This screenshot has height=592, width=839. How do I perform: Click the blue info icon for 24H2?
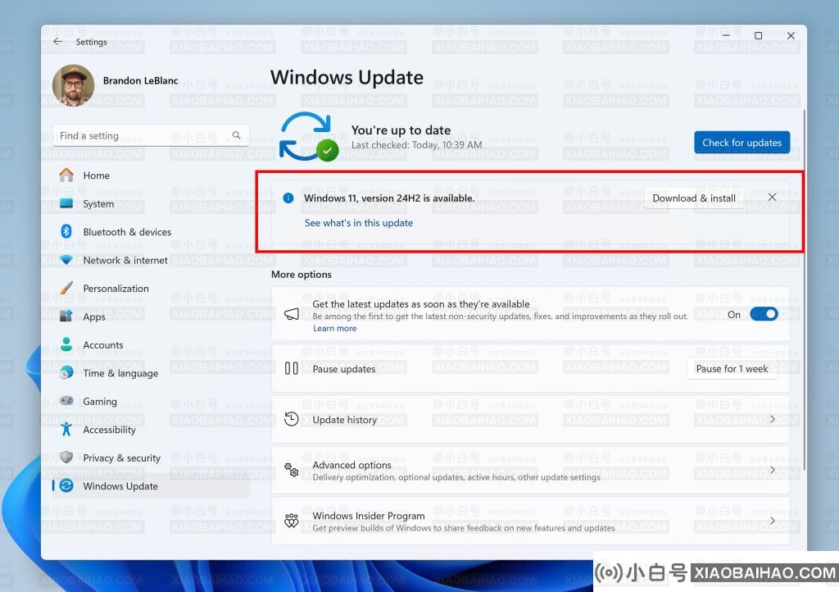(x=288, y=198)
